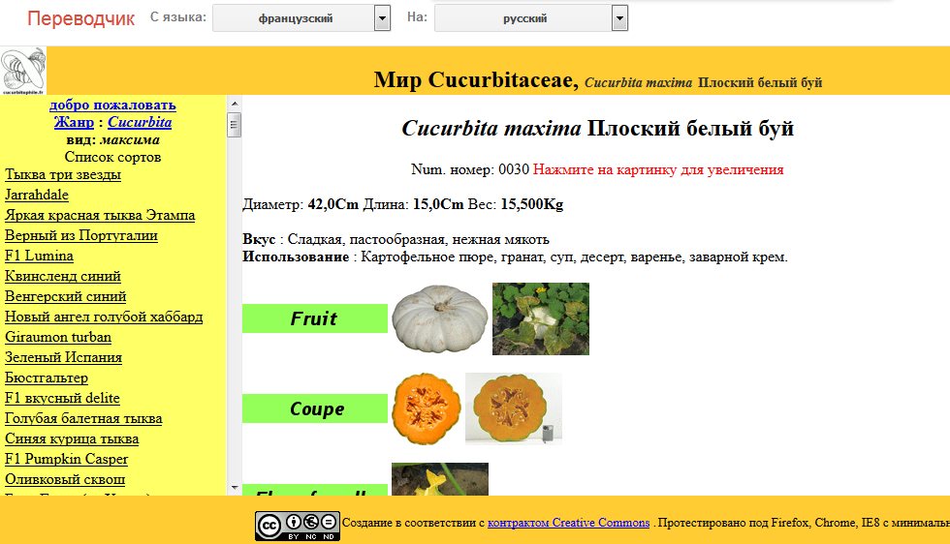
Task: Click the cucurbitophile site logo
Action: 23,71
